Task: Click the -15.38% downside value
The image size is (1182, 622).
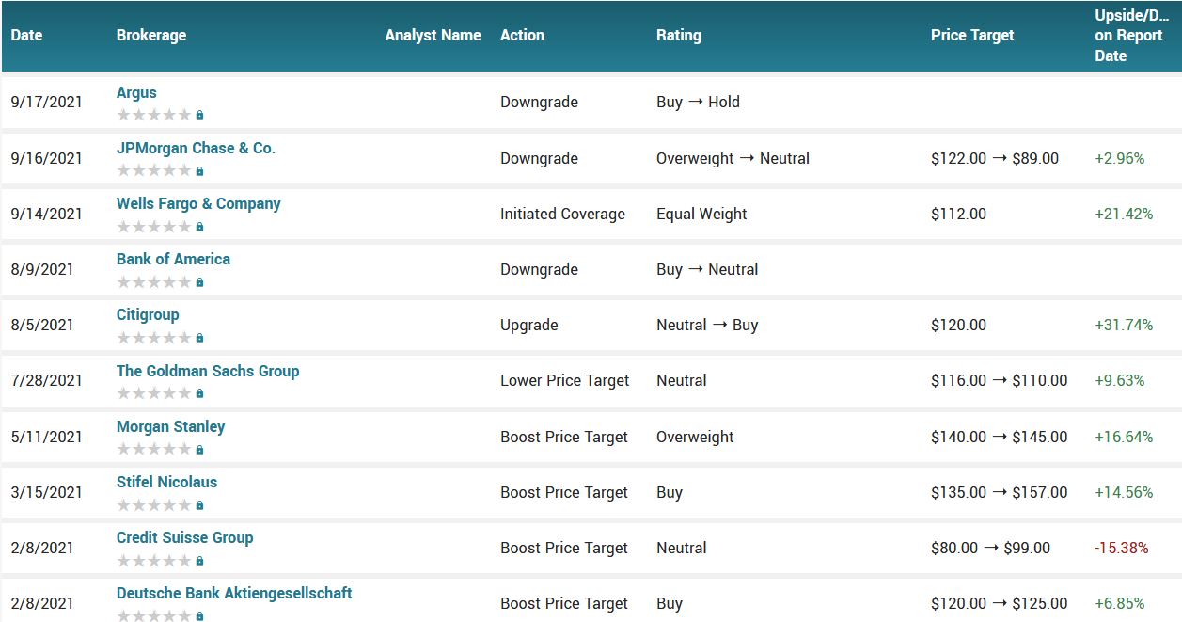Action: [x=1122, y=548]
